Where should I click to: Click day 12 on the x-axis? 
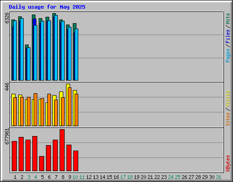click(x=89, y=177)
